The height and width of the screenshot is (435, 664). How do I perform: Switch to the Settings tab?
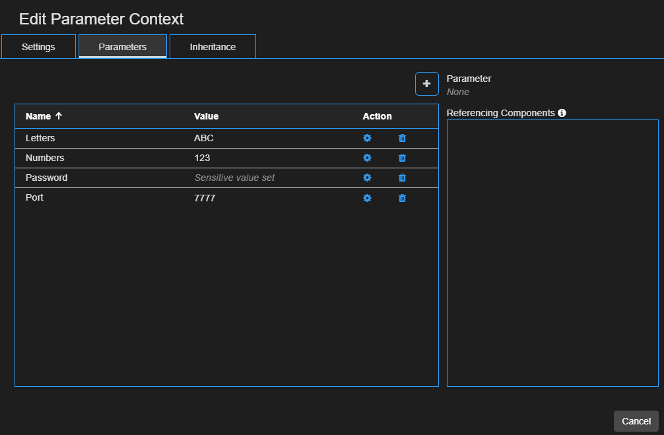38,46
